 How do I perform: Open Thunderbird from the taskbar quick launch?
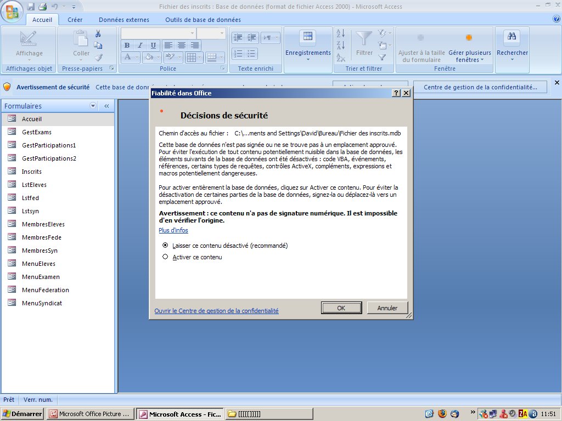[x=455, y=414]
